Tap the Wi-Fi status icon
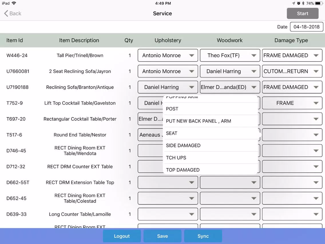 (14, 3)
